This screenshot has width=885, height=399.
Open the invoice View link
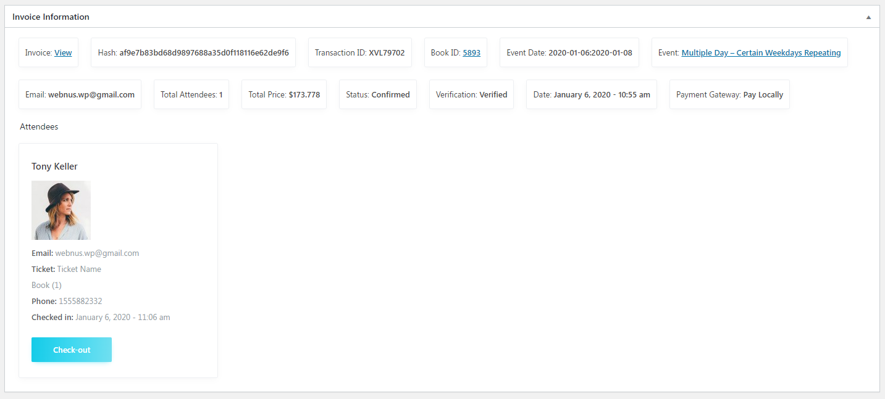click(63, 53)
